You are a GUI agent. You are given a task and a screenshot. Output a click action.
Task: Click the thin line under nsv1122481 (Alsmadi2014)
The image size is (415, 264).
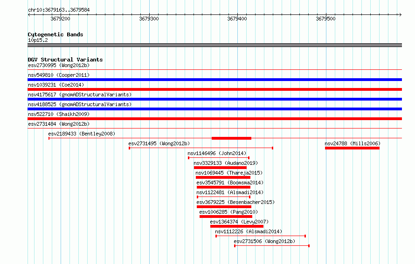click(224, 197)
